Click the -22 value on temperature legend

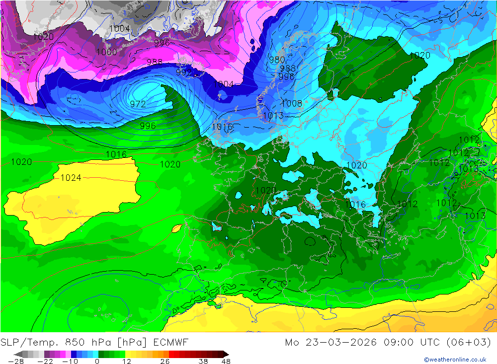45,361
